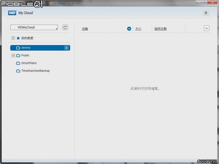Open the column options chevron dropdown
Viewport: 219px width, 164px height.
point(206,28)
